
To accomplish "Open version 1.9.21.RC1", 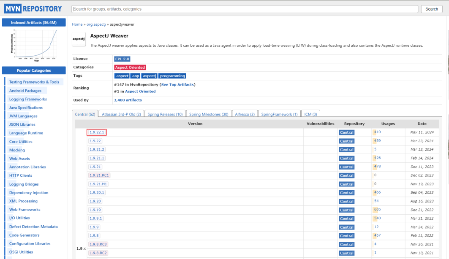I will [99, 175].
